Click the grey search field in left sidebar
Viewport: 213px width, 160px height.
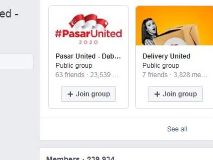16,62
